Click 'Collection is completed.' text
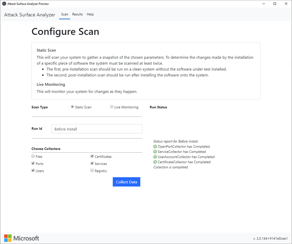The height and width of the screenshot is (244, 292). coord(171,167)
